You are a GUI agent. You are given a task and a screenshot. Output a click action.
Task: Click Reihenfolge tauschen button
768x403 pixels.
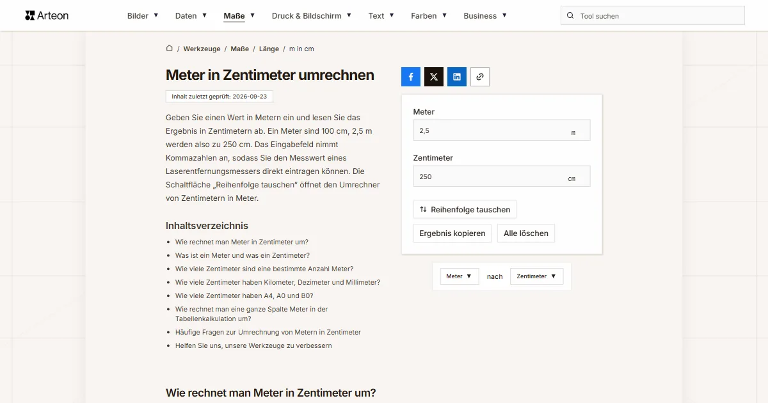pos(465,209)
